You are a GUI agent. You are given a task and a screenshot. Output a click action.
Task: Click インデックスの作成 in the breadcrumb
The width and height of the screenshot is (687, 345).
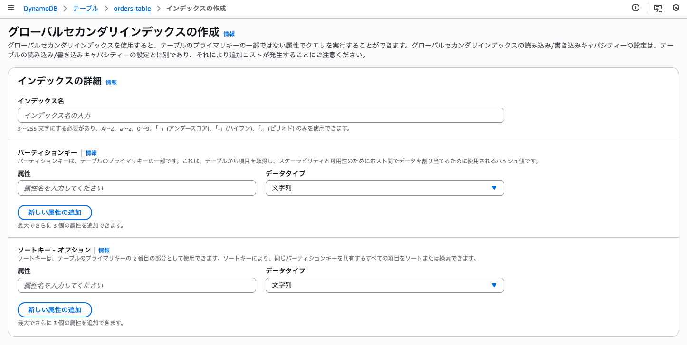click(196, 9)
